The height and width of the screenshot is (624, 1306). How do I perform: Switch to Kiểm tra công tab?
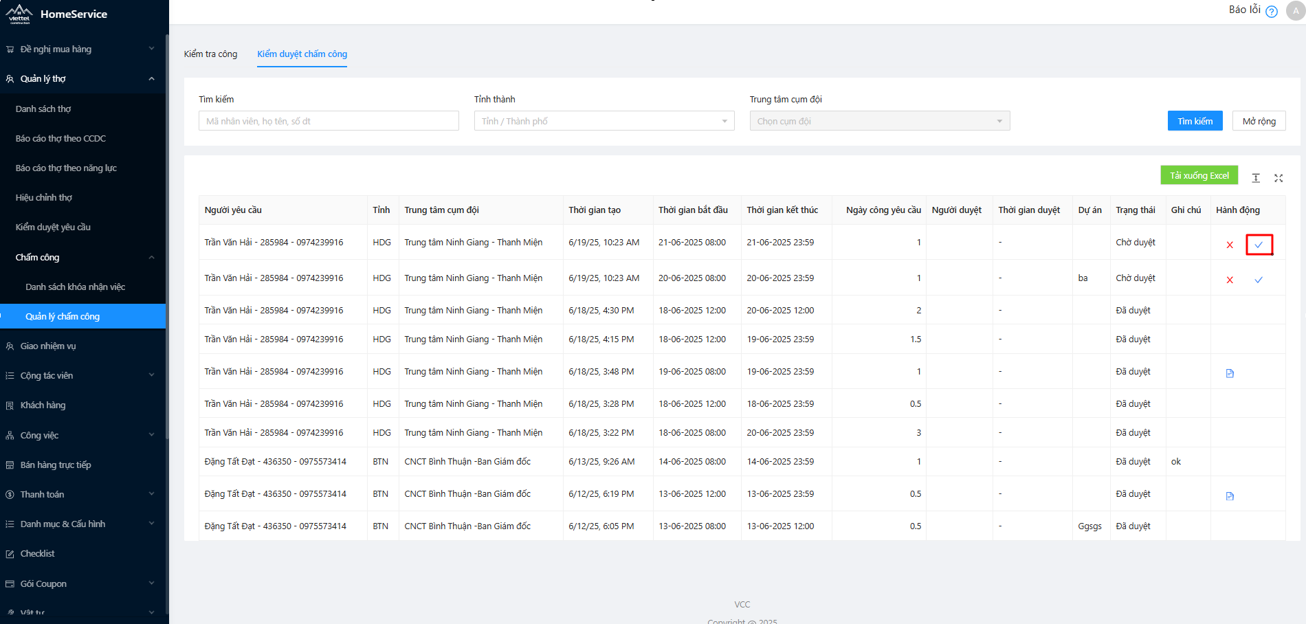210,54
